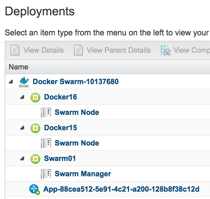Image resolution: width=210 pixels, height=199 pixels.
Task: Collapse the Swarm01 tree node
Action: point(22,159)
